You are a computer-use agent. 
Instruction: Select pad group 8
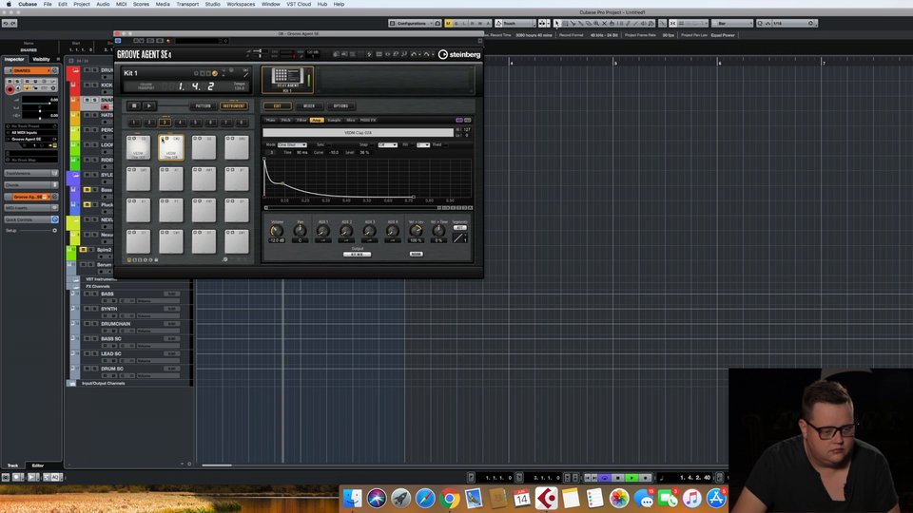coord(241,123)
